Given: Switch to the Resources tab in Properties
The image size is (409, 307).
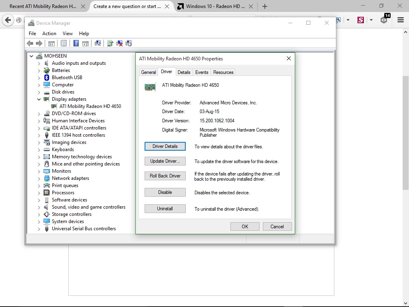Looking at the screenshot, I should coord(223,72).
